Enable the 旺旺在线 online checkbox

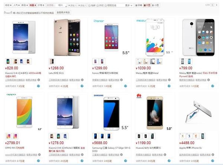[x=110, y=6]
